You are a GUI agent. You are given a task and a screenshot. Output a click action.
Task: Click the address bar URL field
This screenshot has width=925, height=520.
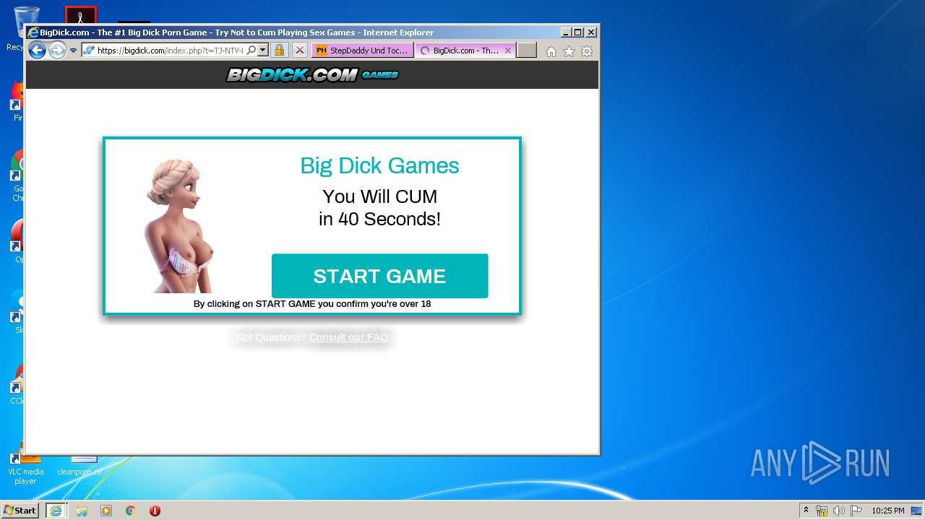coord(169,51)
